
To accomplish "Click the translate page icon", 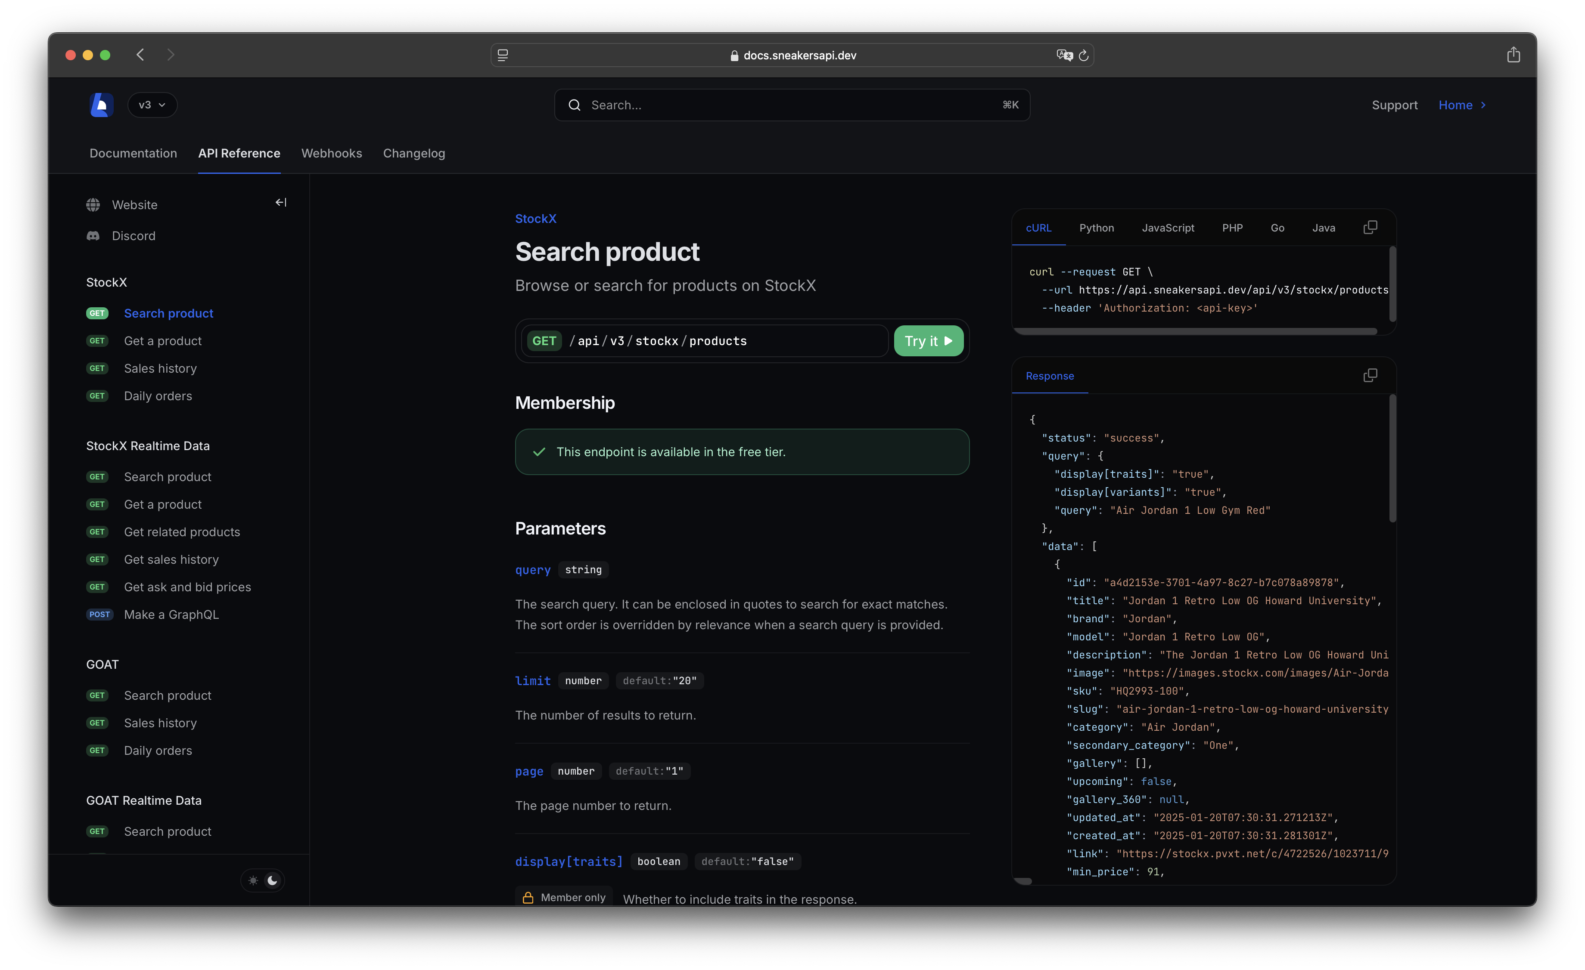I will (x=1064, y=55).
